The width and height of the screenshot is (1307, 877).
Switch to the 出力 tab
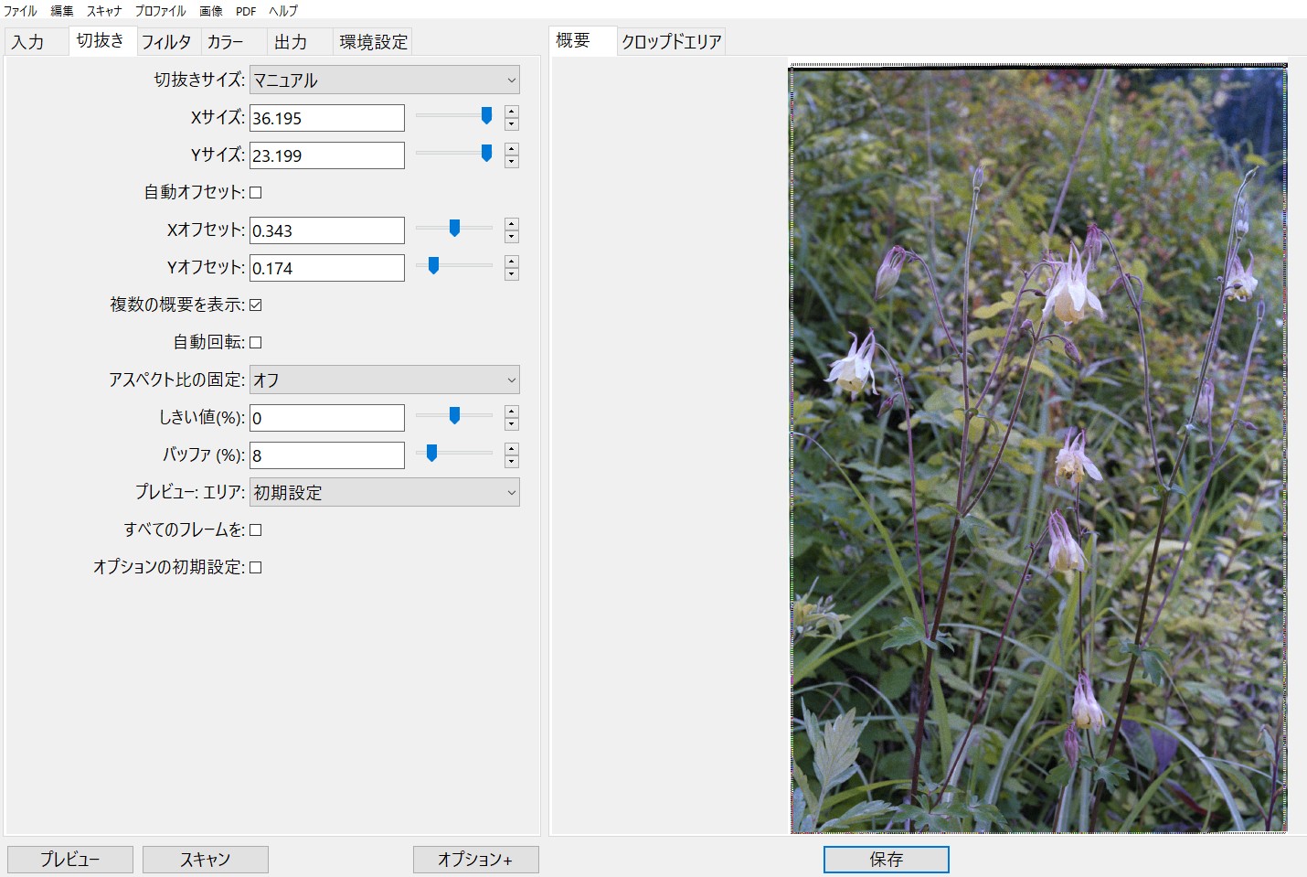[292, 41]
